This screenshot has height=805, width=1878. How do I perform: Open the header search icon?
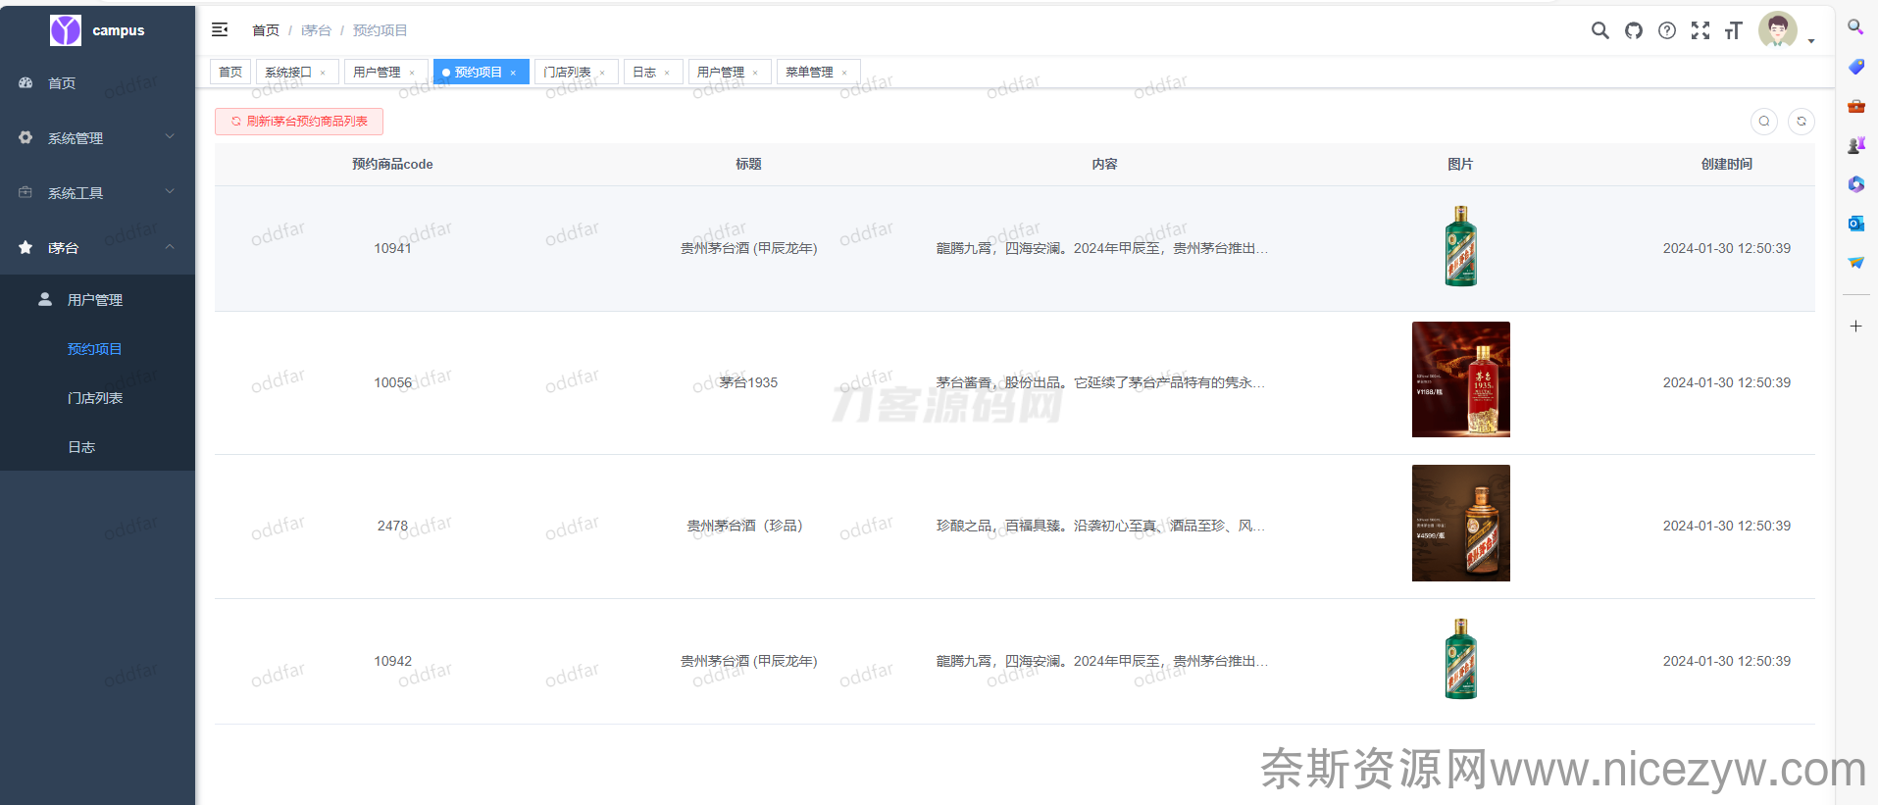tap(1600, 30)
